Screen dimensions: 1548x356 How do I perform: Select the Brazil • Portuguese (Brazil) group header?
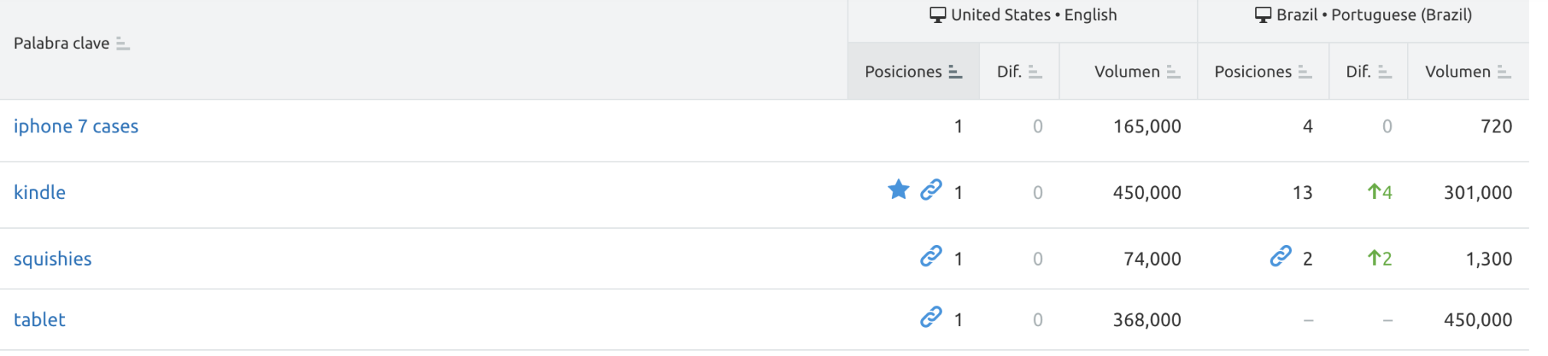1363,15
